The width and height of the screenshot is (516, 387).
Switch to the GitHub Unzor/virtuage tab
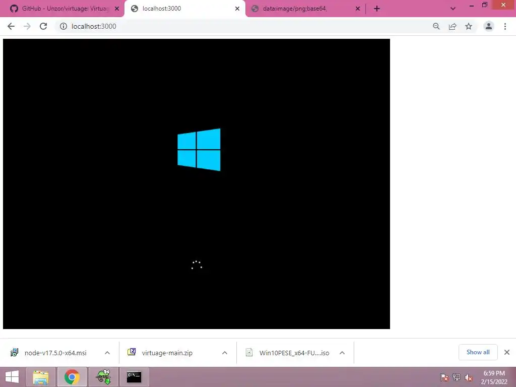pos(62,9)
